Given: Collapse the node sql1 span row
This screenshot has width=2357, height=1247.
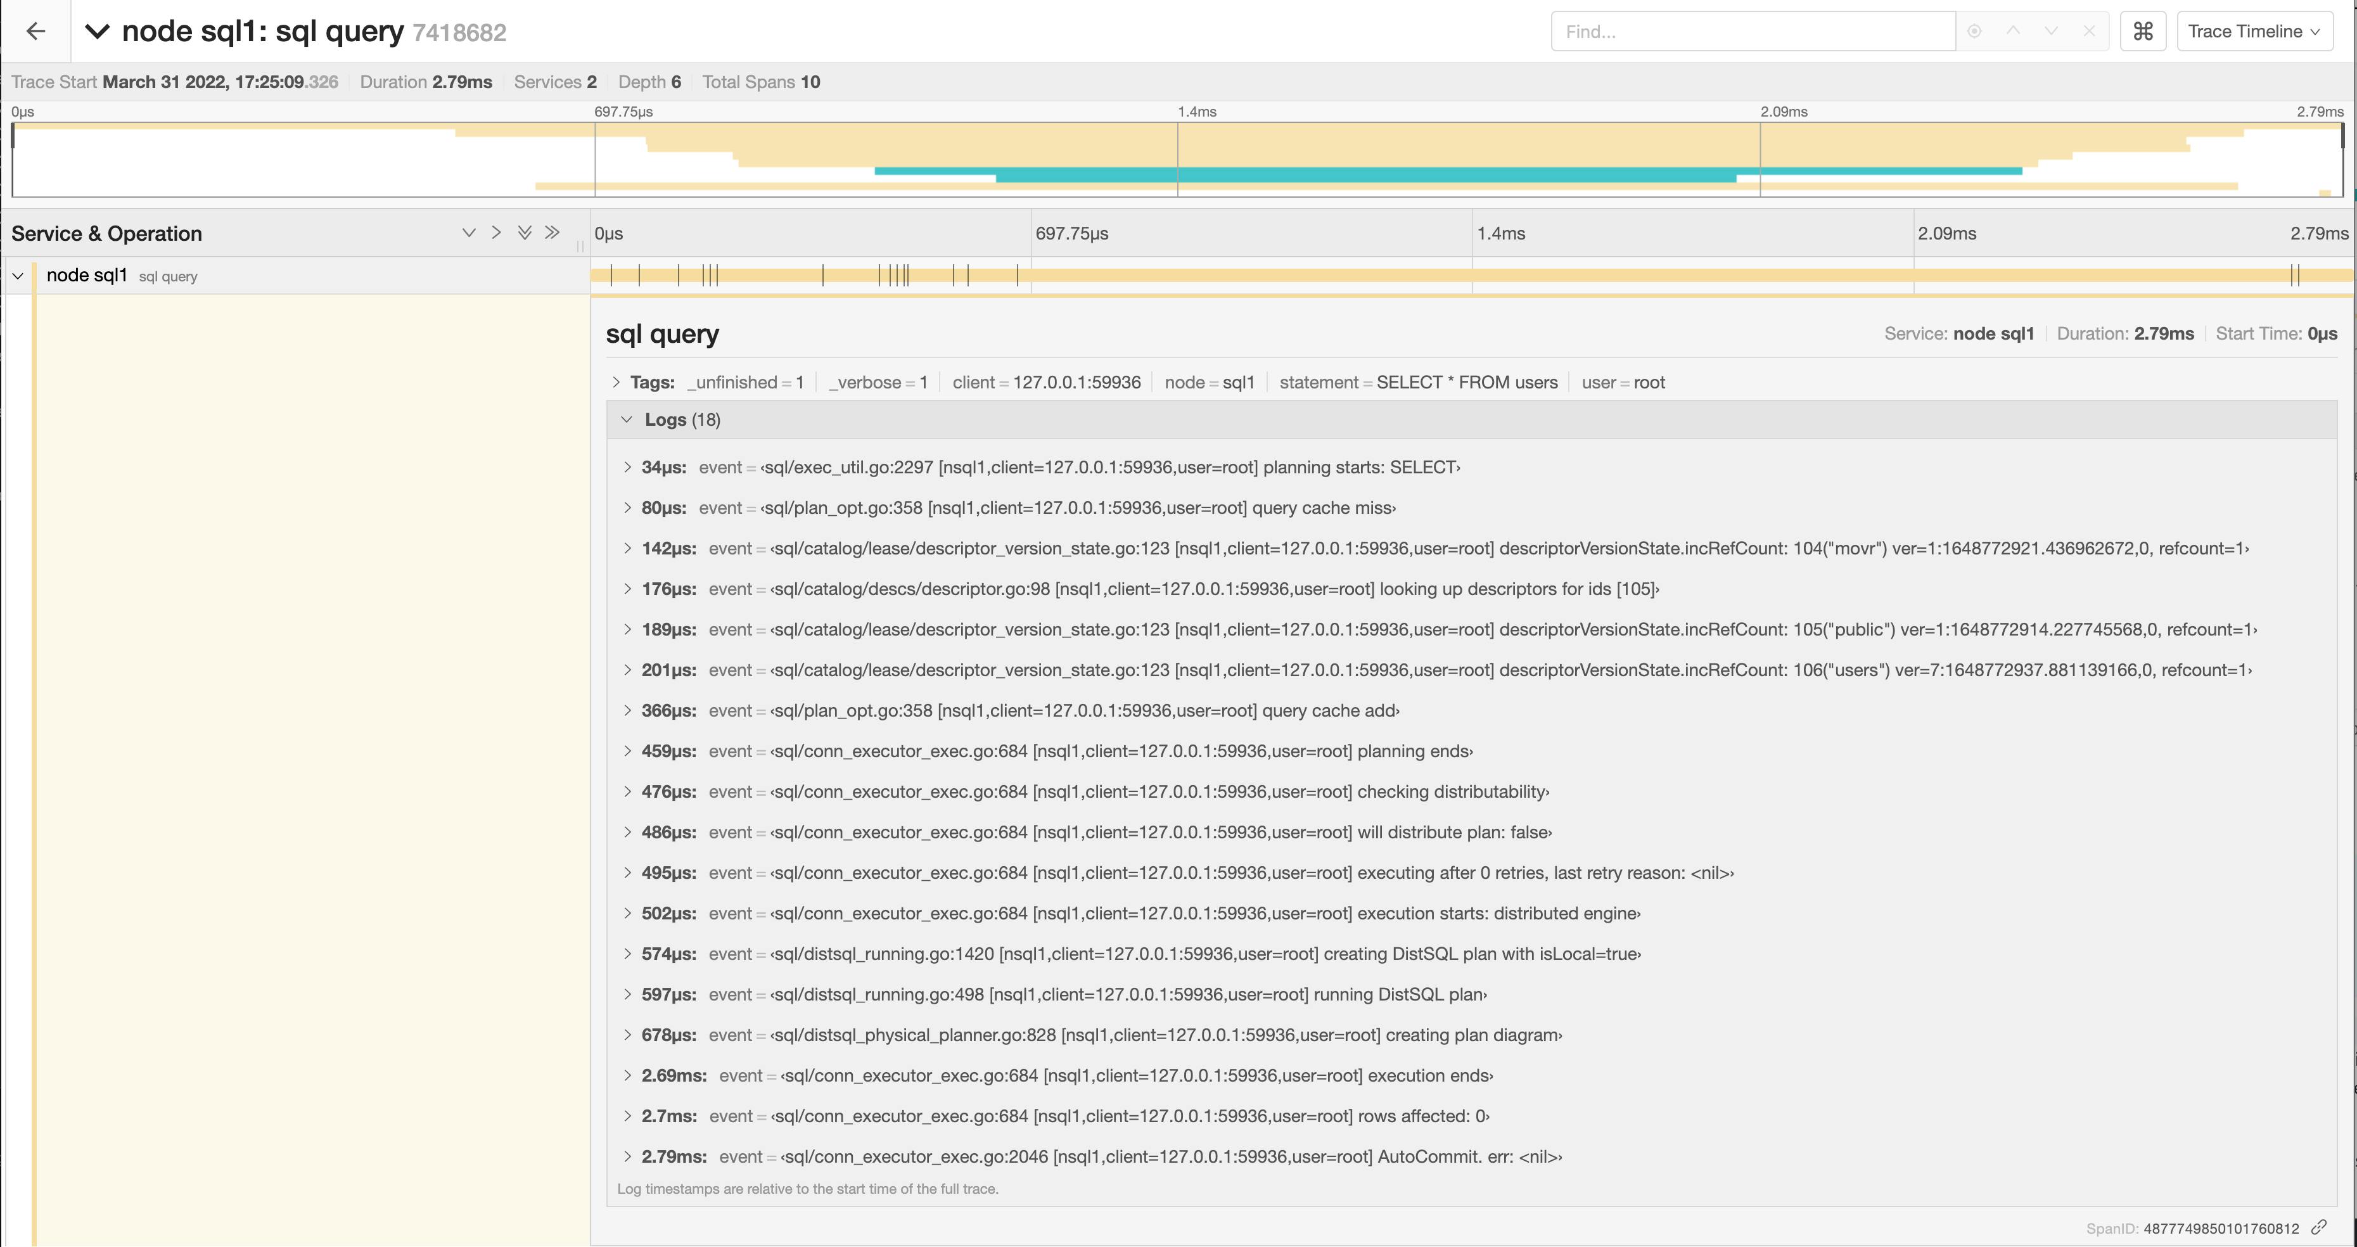Looking at the screenshot, I should point(17,274).
